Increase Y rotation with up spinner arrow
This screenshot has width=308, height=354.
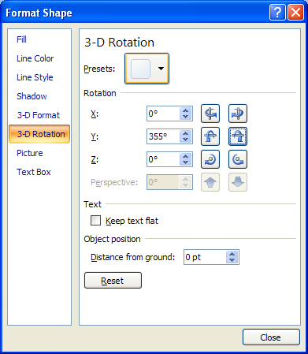click(x=186, y=133)
